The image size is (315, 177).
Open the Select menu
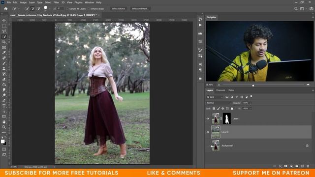point(48,2)
